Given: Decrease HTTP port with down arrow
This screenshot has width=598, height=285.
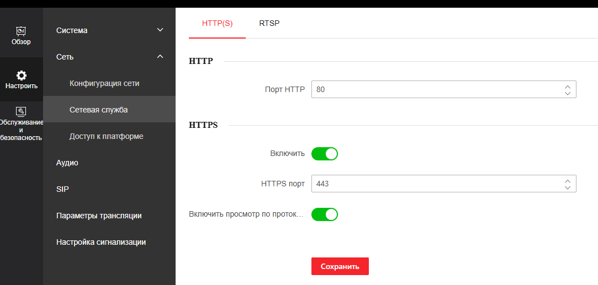Looking at the screenshot, I should point(567,93).
